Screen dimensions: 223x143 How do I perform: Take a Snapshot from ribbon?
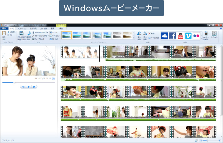coord(38,39)
